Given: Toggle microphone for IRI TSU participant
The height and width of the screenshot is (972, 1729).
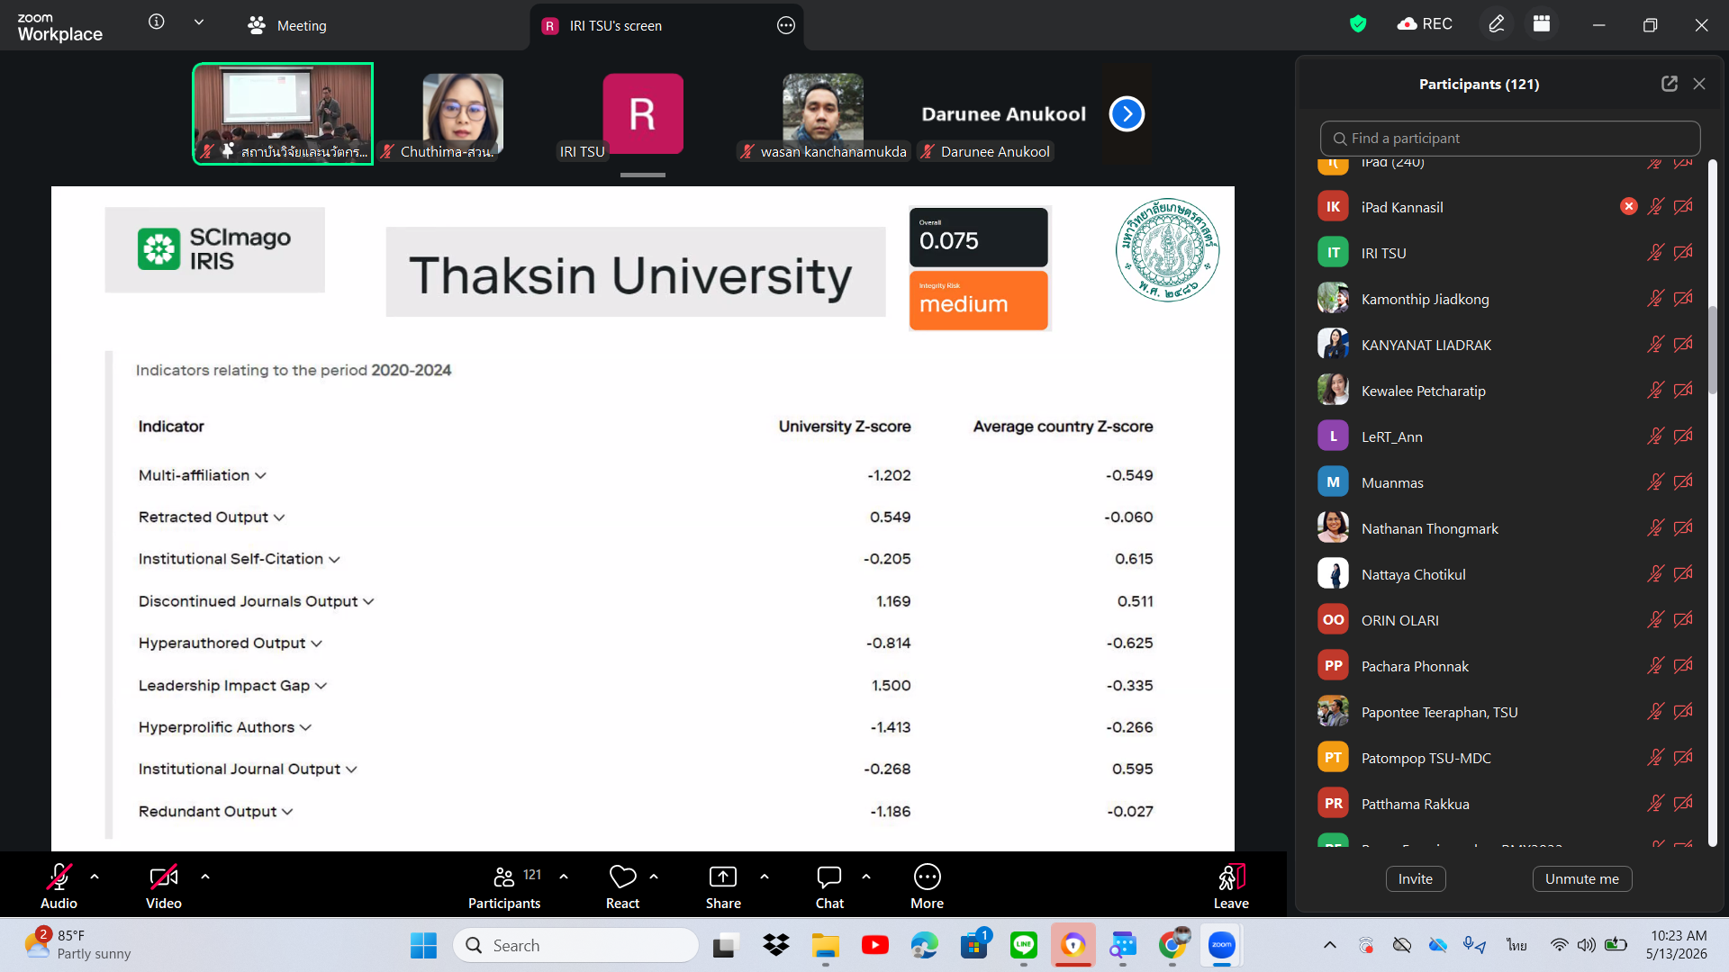Looking at the screenshot, I should [x=1655, y=253].
